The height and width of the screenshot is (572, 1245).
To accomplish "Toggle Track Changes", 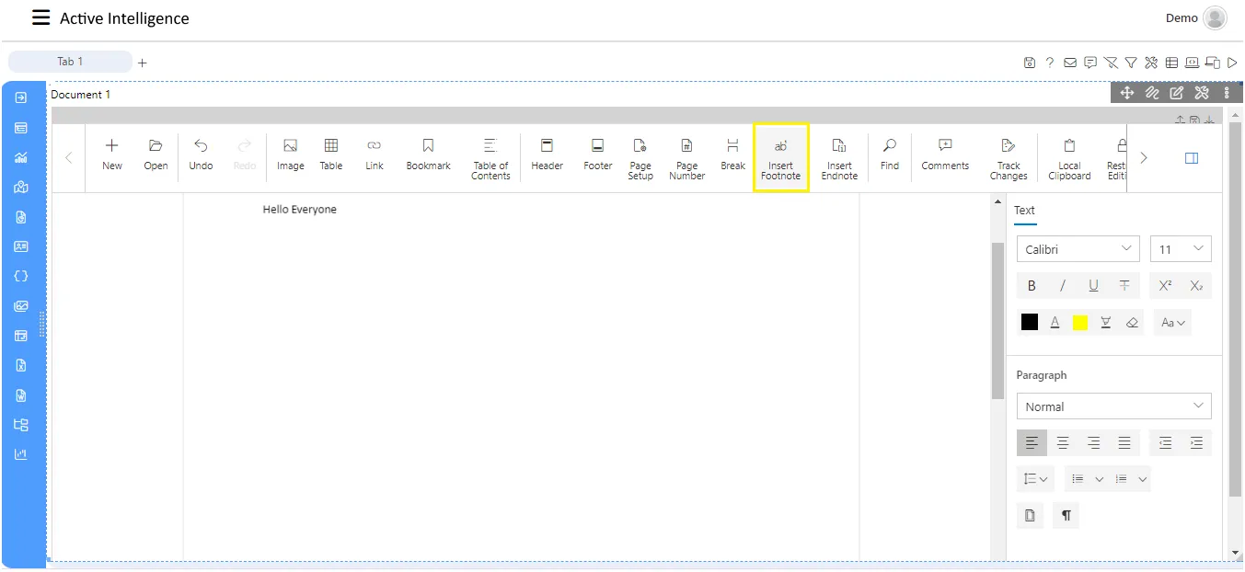I will [1009, 158].
